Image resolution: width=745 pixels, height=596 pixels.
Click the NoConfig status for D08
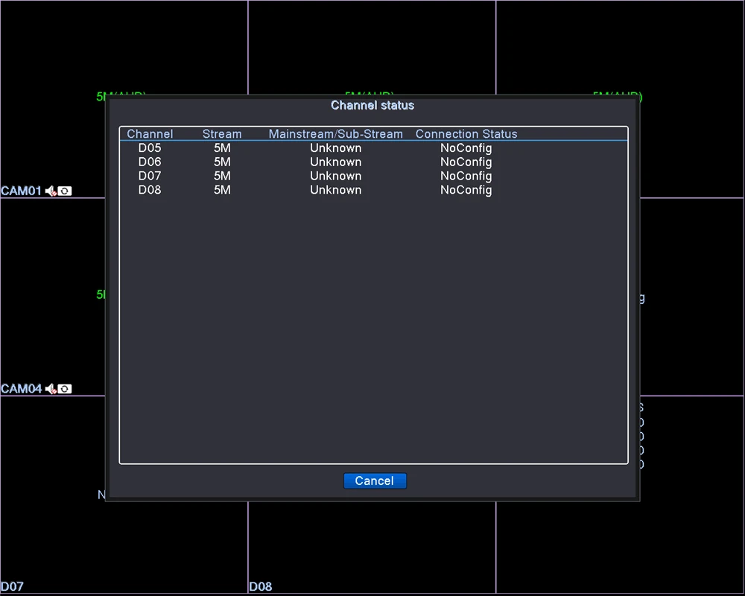coord(466,190)
